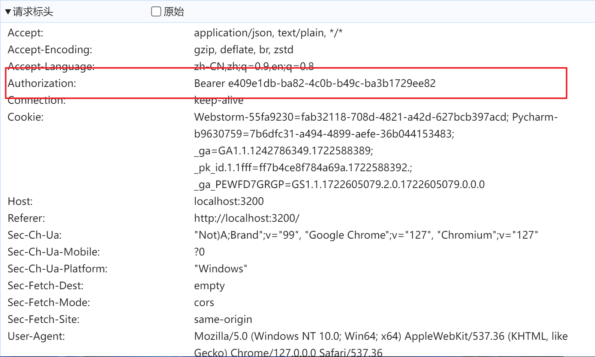This screenshot has height=357, width=595.
Task: Click the Authorization: header name
Action: (42, 84)
